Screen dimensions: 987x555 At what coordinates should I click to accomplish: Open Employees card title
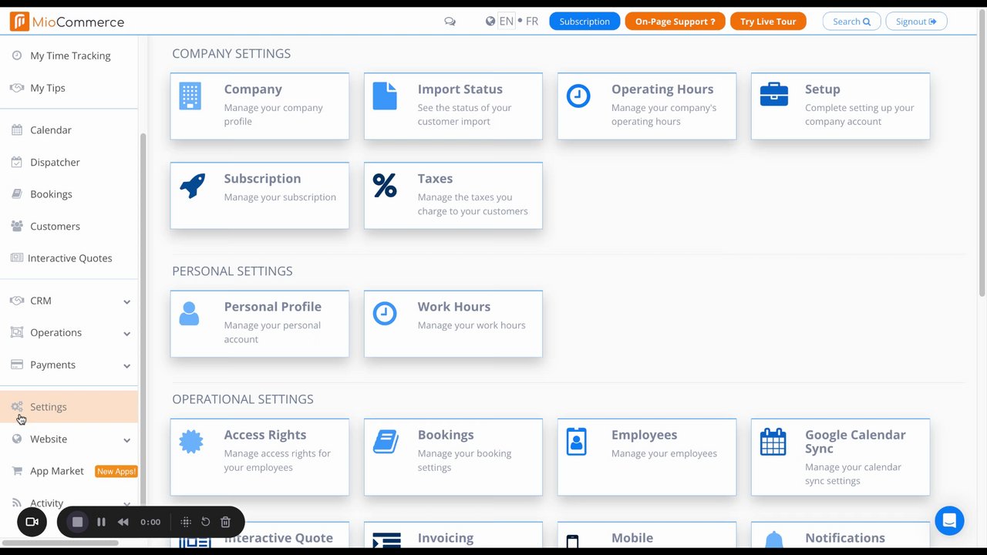coord(644,435)
